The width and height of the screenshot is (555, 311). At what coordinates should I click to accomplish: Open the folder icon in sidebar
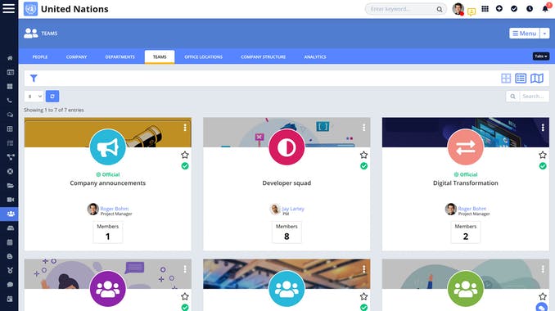[10, 186]
